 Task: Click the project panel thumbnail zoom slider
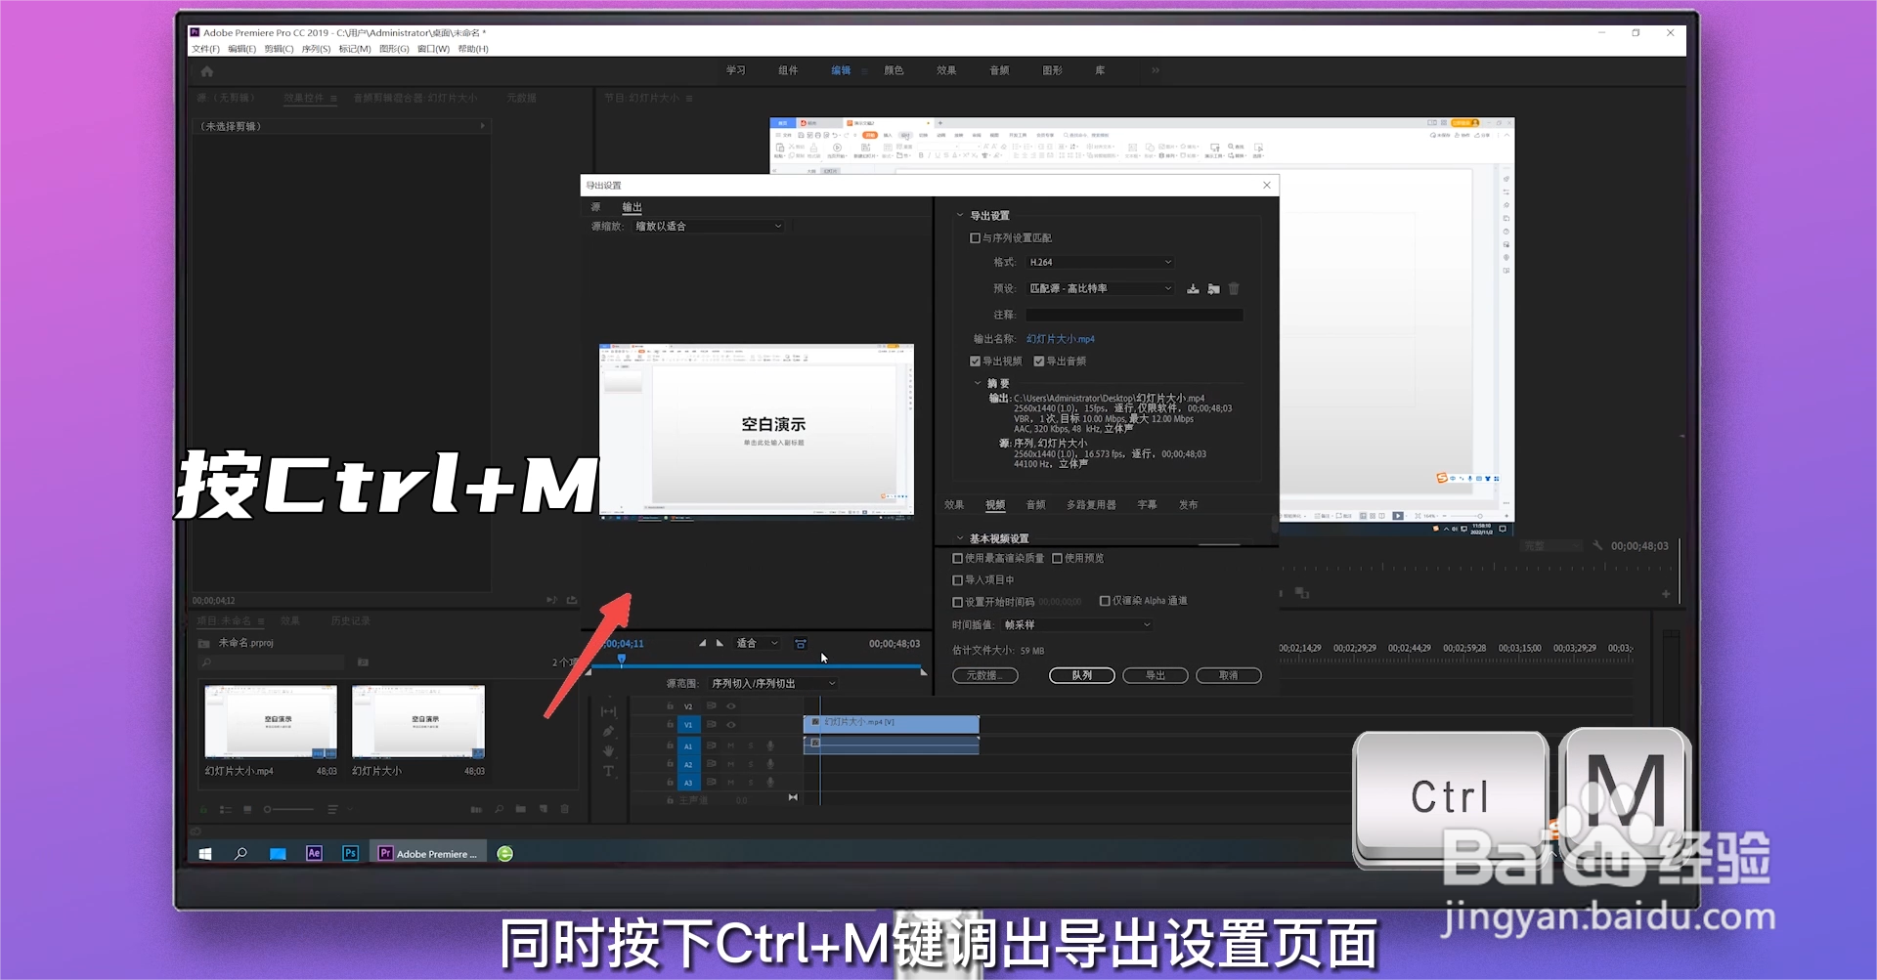click(289, 809)
